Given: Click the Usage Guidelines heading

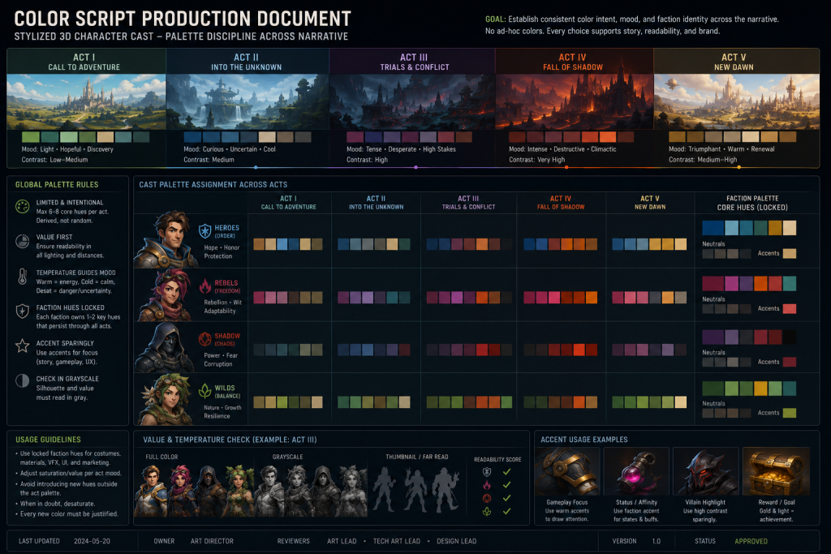Looking at the screenshot, I should coord(48,440).
